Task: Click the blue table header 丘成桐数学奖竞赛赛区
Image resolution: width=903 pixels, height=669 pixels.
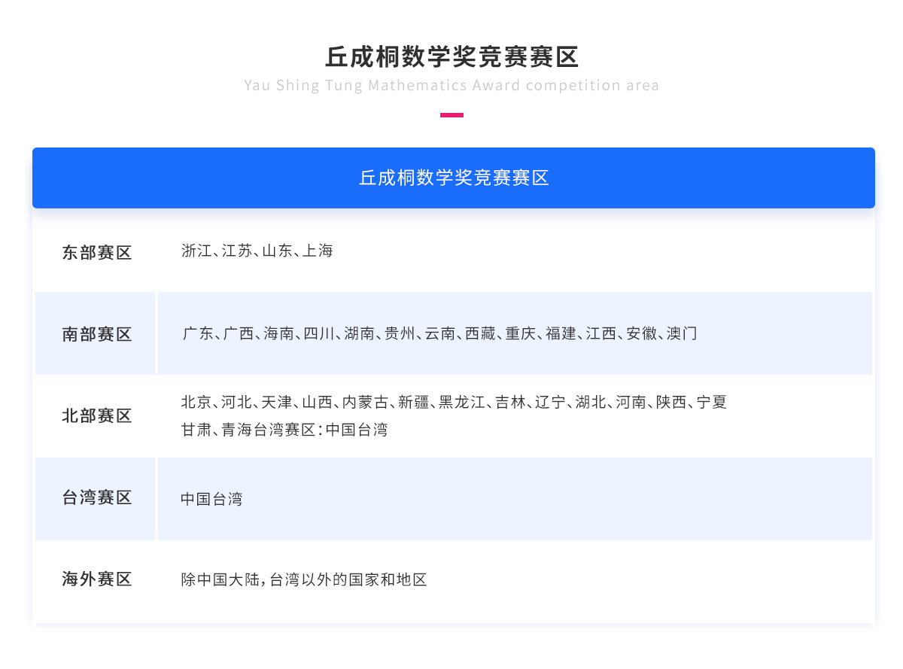Action: (454, 178)
